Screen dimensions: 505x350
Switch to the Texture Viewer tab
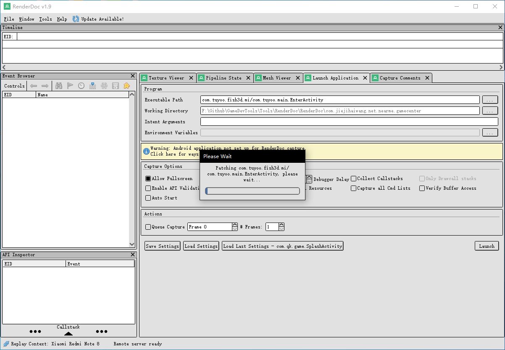click(167, 77)
